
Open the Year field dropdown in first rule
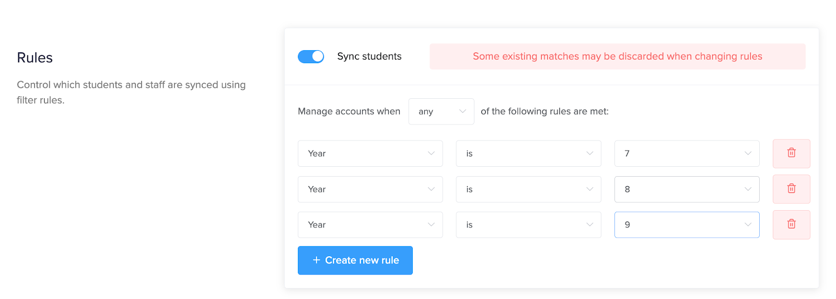tap(370, 153)
